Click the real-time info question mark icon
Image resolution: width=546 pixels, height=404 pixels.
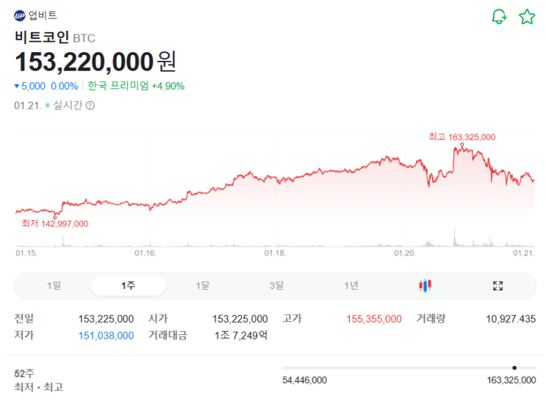pos(90,106)
